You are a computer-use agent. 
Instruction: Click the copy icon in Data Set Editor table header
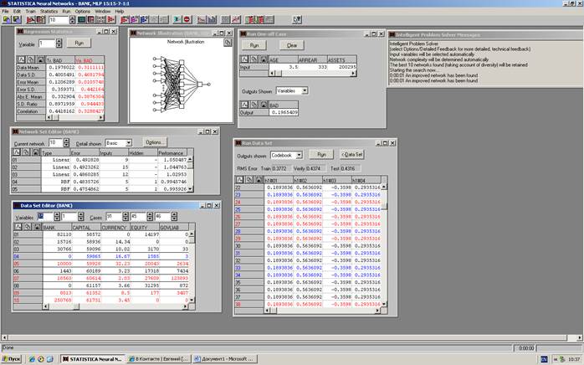(27, 227)
